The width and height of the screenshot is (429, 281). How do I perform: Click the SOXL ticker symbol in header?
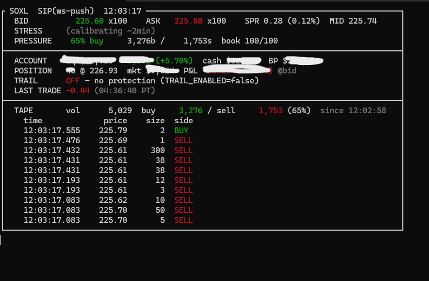coord(19,11)
